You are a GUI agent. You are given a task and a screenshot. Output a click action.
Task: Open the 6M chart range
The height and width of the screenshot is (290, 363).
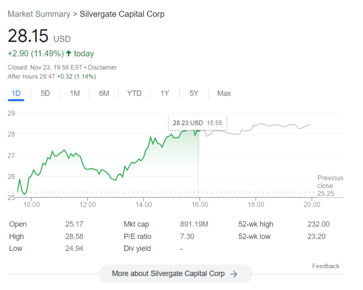(104, 93)
